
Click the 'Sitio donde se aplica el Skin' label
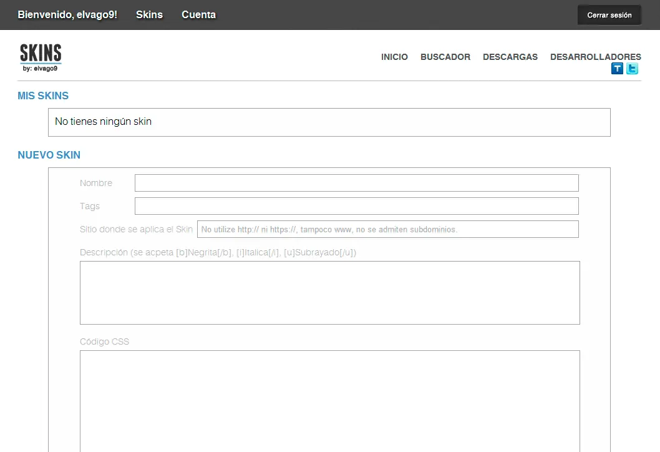136,229
